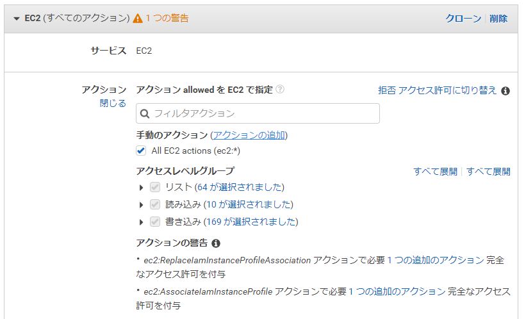Open additional action link for ReplaceIamInstanceProfileAssociation
Viewport: 526px width, 319px height.
[436, 260]
